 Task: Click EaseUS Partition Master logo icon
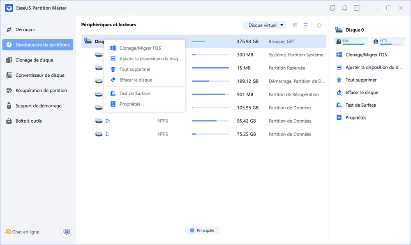coord(9,8)
